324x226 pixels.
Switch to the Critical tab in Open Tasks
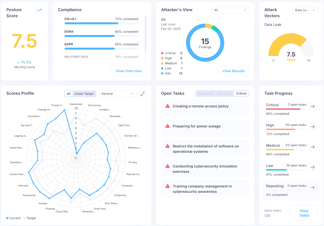[x=241, y=93]
